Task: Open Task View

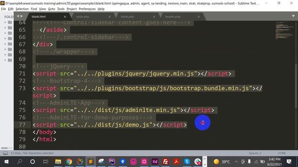Action: 46,161
